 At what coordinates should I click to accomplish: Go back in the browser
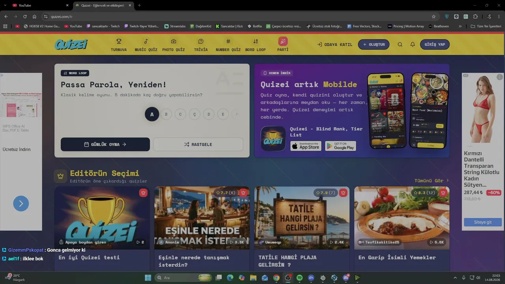[6, 17]
